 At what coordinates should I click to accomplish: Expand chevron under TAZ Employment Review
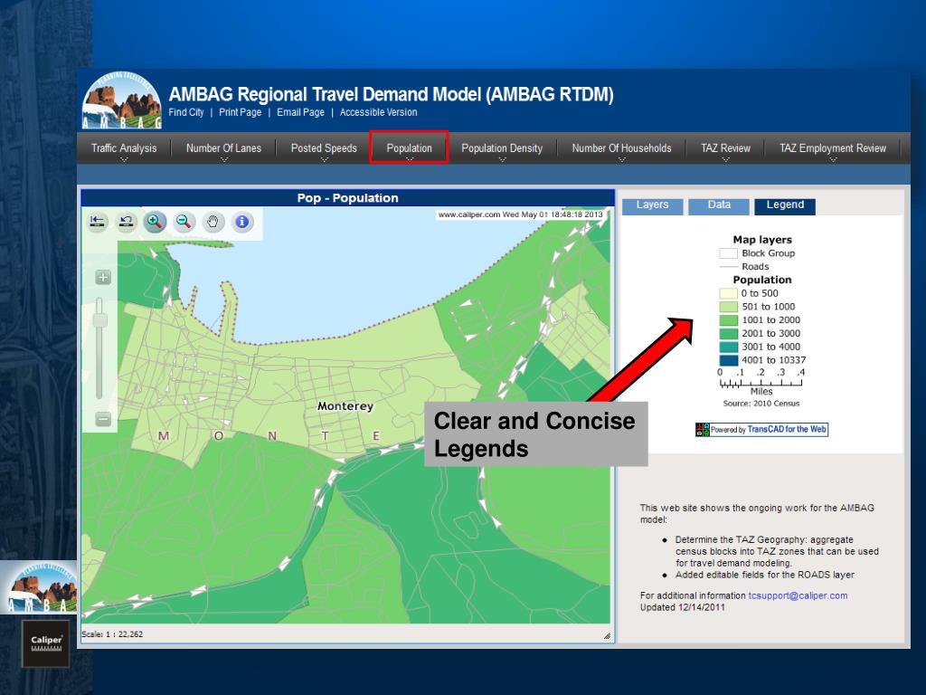point(833,159)
